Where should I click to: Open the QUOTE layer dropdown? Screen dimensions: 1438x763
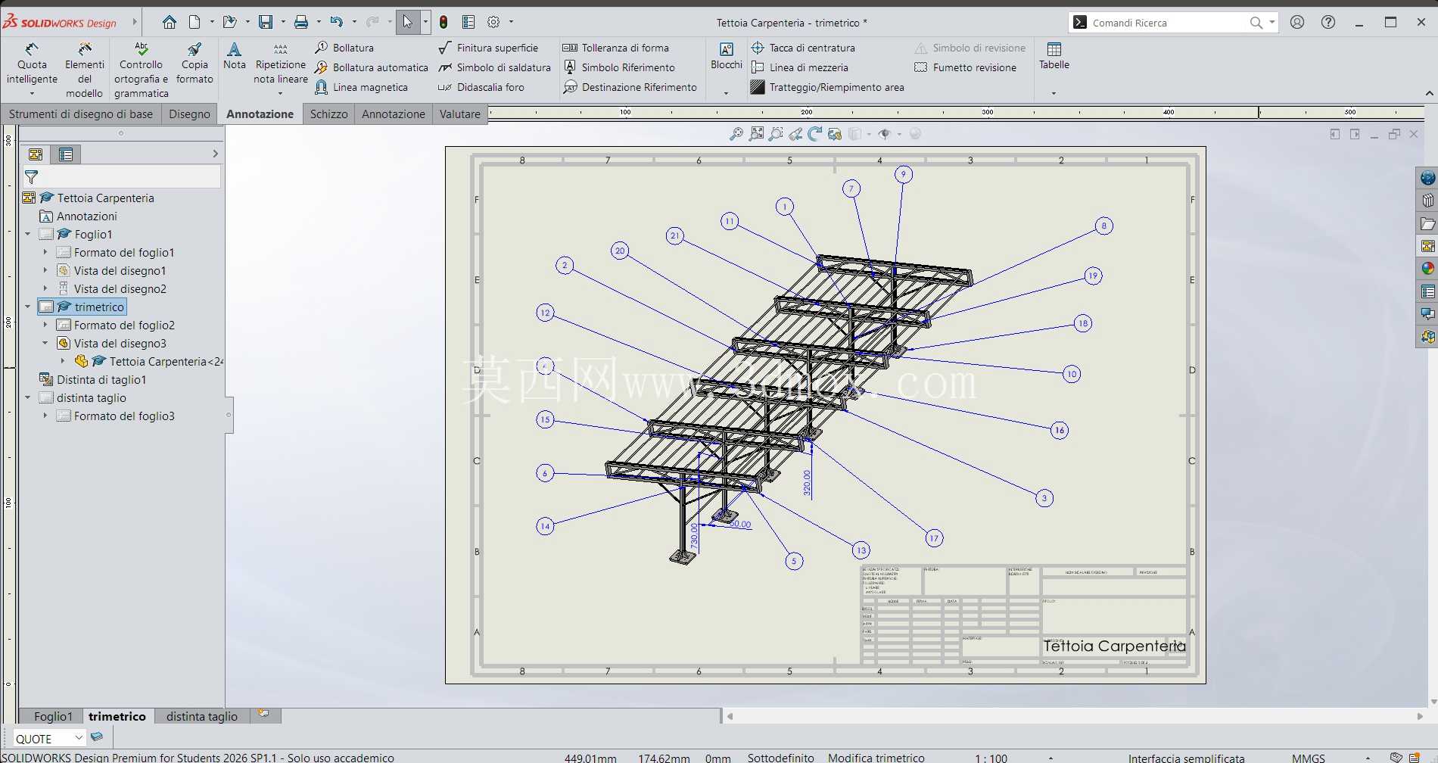coord(79,738)
